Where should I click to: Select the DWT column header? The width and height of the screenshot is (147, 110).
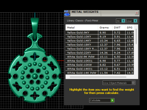coord(119,28)
